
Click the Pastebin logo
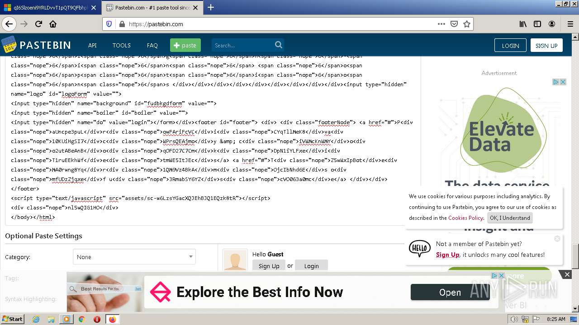tap(36, 45)
